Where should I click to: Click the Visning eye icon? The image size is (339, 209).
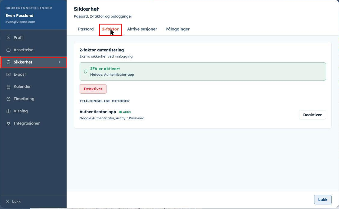pos(8,111)
